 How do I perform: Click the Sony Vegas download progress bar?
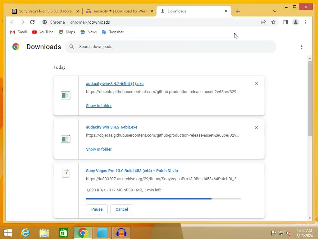163,199
